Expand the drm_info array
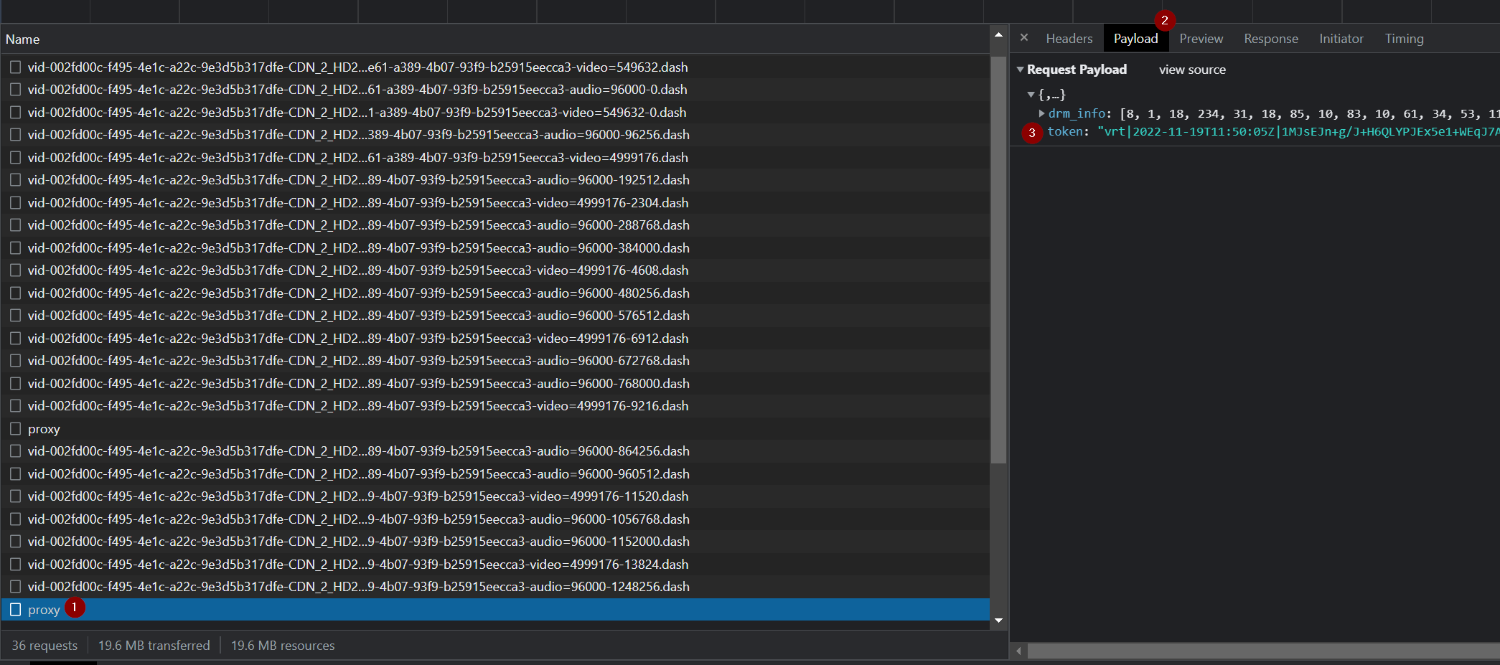 1041,113
